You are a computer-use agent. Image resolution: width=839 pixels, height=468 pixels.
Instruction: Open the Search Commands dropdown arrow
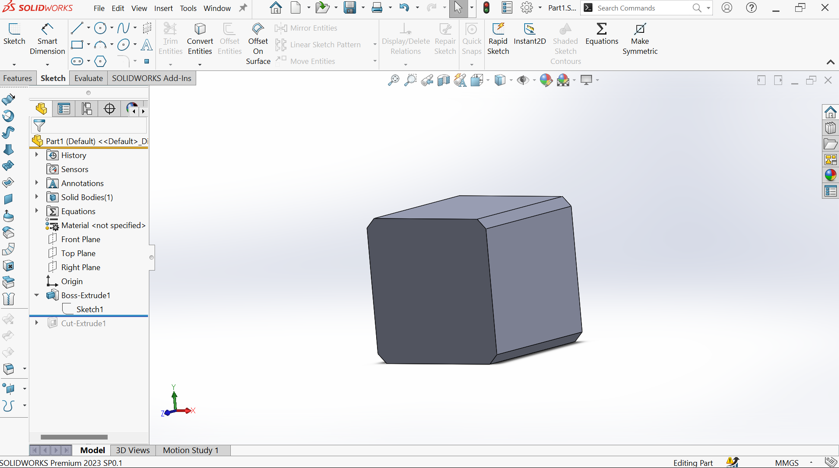[708, 8]
